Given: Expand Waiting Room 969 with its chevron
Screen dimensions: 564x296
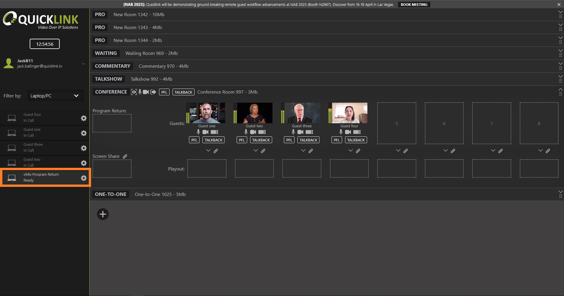Looking at the screenshot, I should tap(560, 50).
